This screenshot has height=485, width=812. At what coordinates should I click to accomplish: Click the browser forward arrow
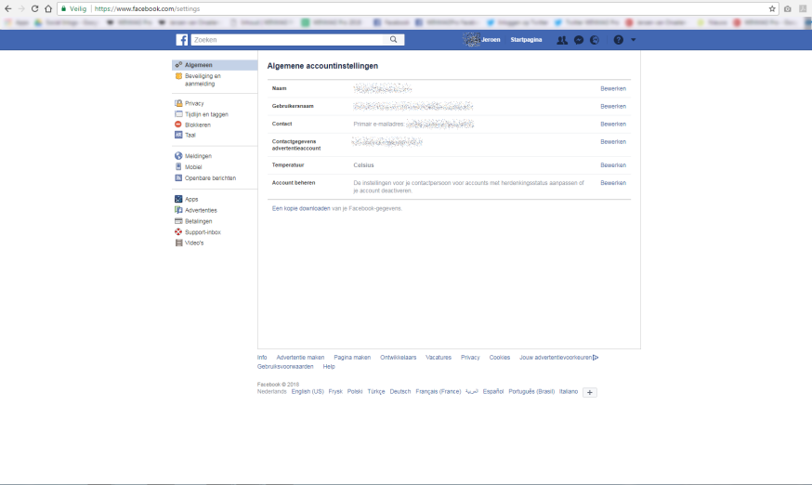point(21,8)
